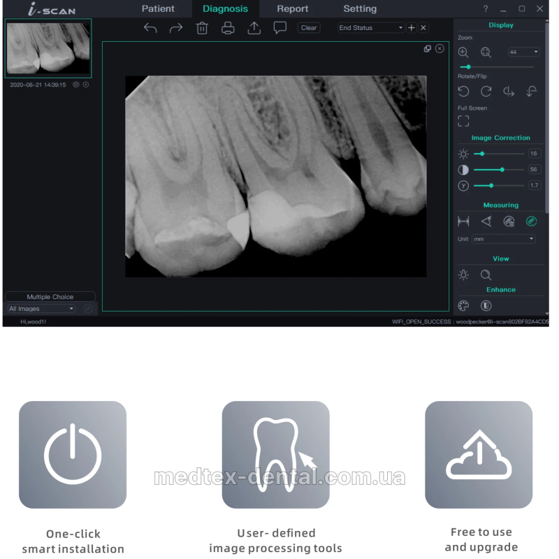Remove thumbnail using X beside date
Screen dimensions: 559x559
point(86,85)
